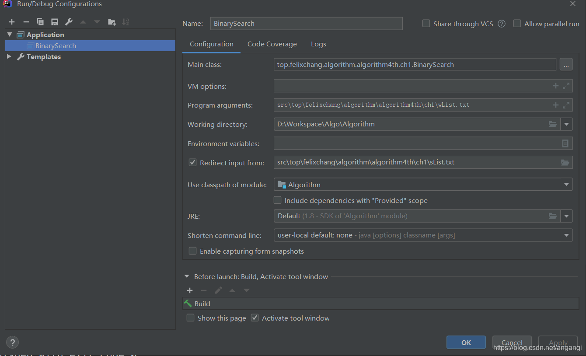Switch to the Code Coverage tab

click(x=272, y=44)
